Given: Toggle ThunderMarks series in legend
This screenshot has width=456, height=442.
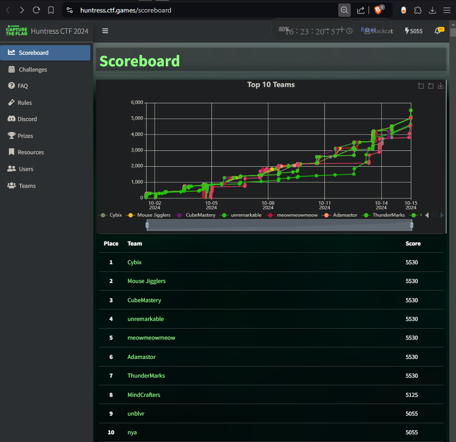Looking at the screenshot, I should pyautogui.click(x=383, y=215).
